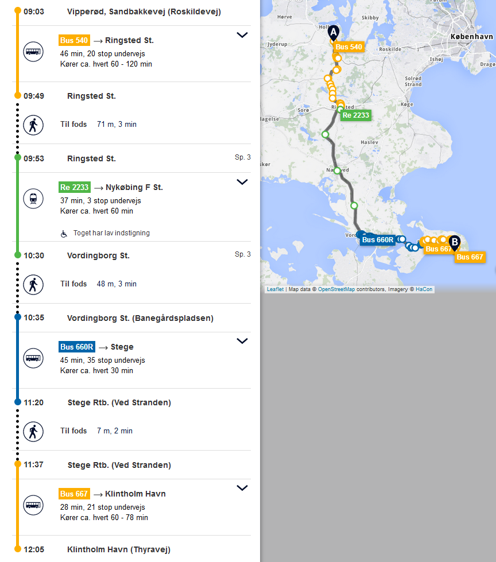The image size is (496, 562).
Task: Click map marker A start point
Action: [334, 33]
